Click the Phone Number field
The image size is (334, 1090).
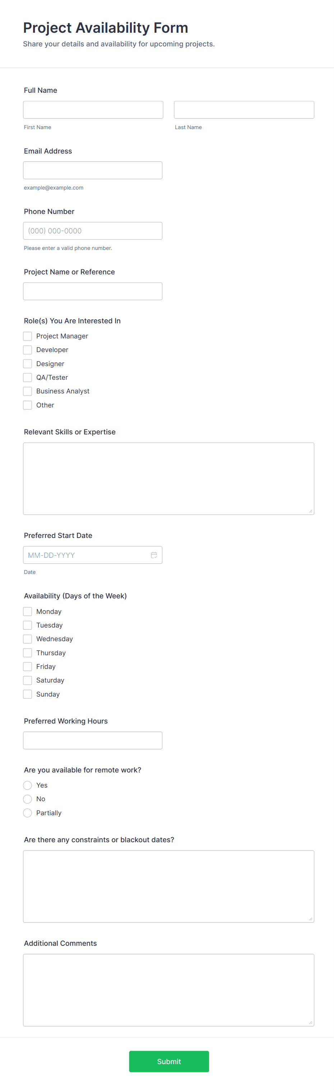click(x=93, y=230)
